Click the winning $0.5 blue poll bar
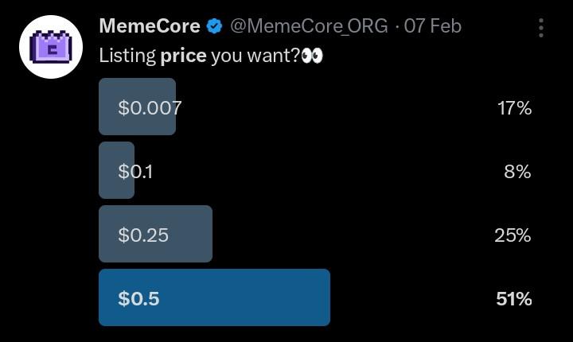The width and height of the screenshot is (573, 342). point(214,297)
